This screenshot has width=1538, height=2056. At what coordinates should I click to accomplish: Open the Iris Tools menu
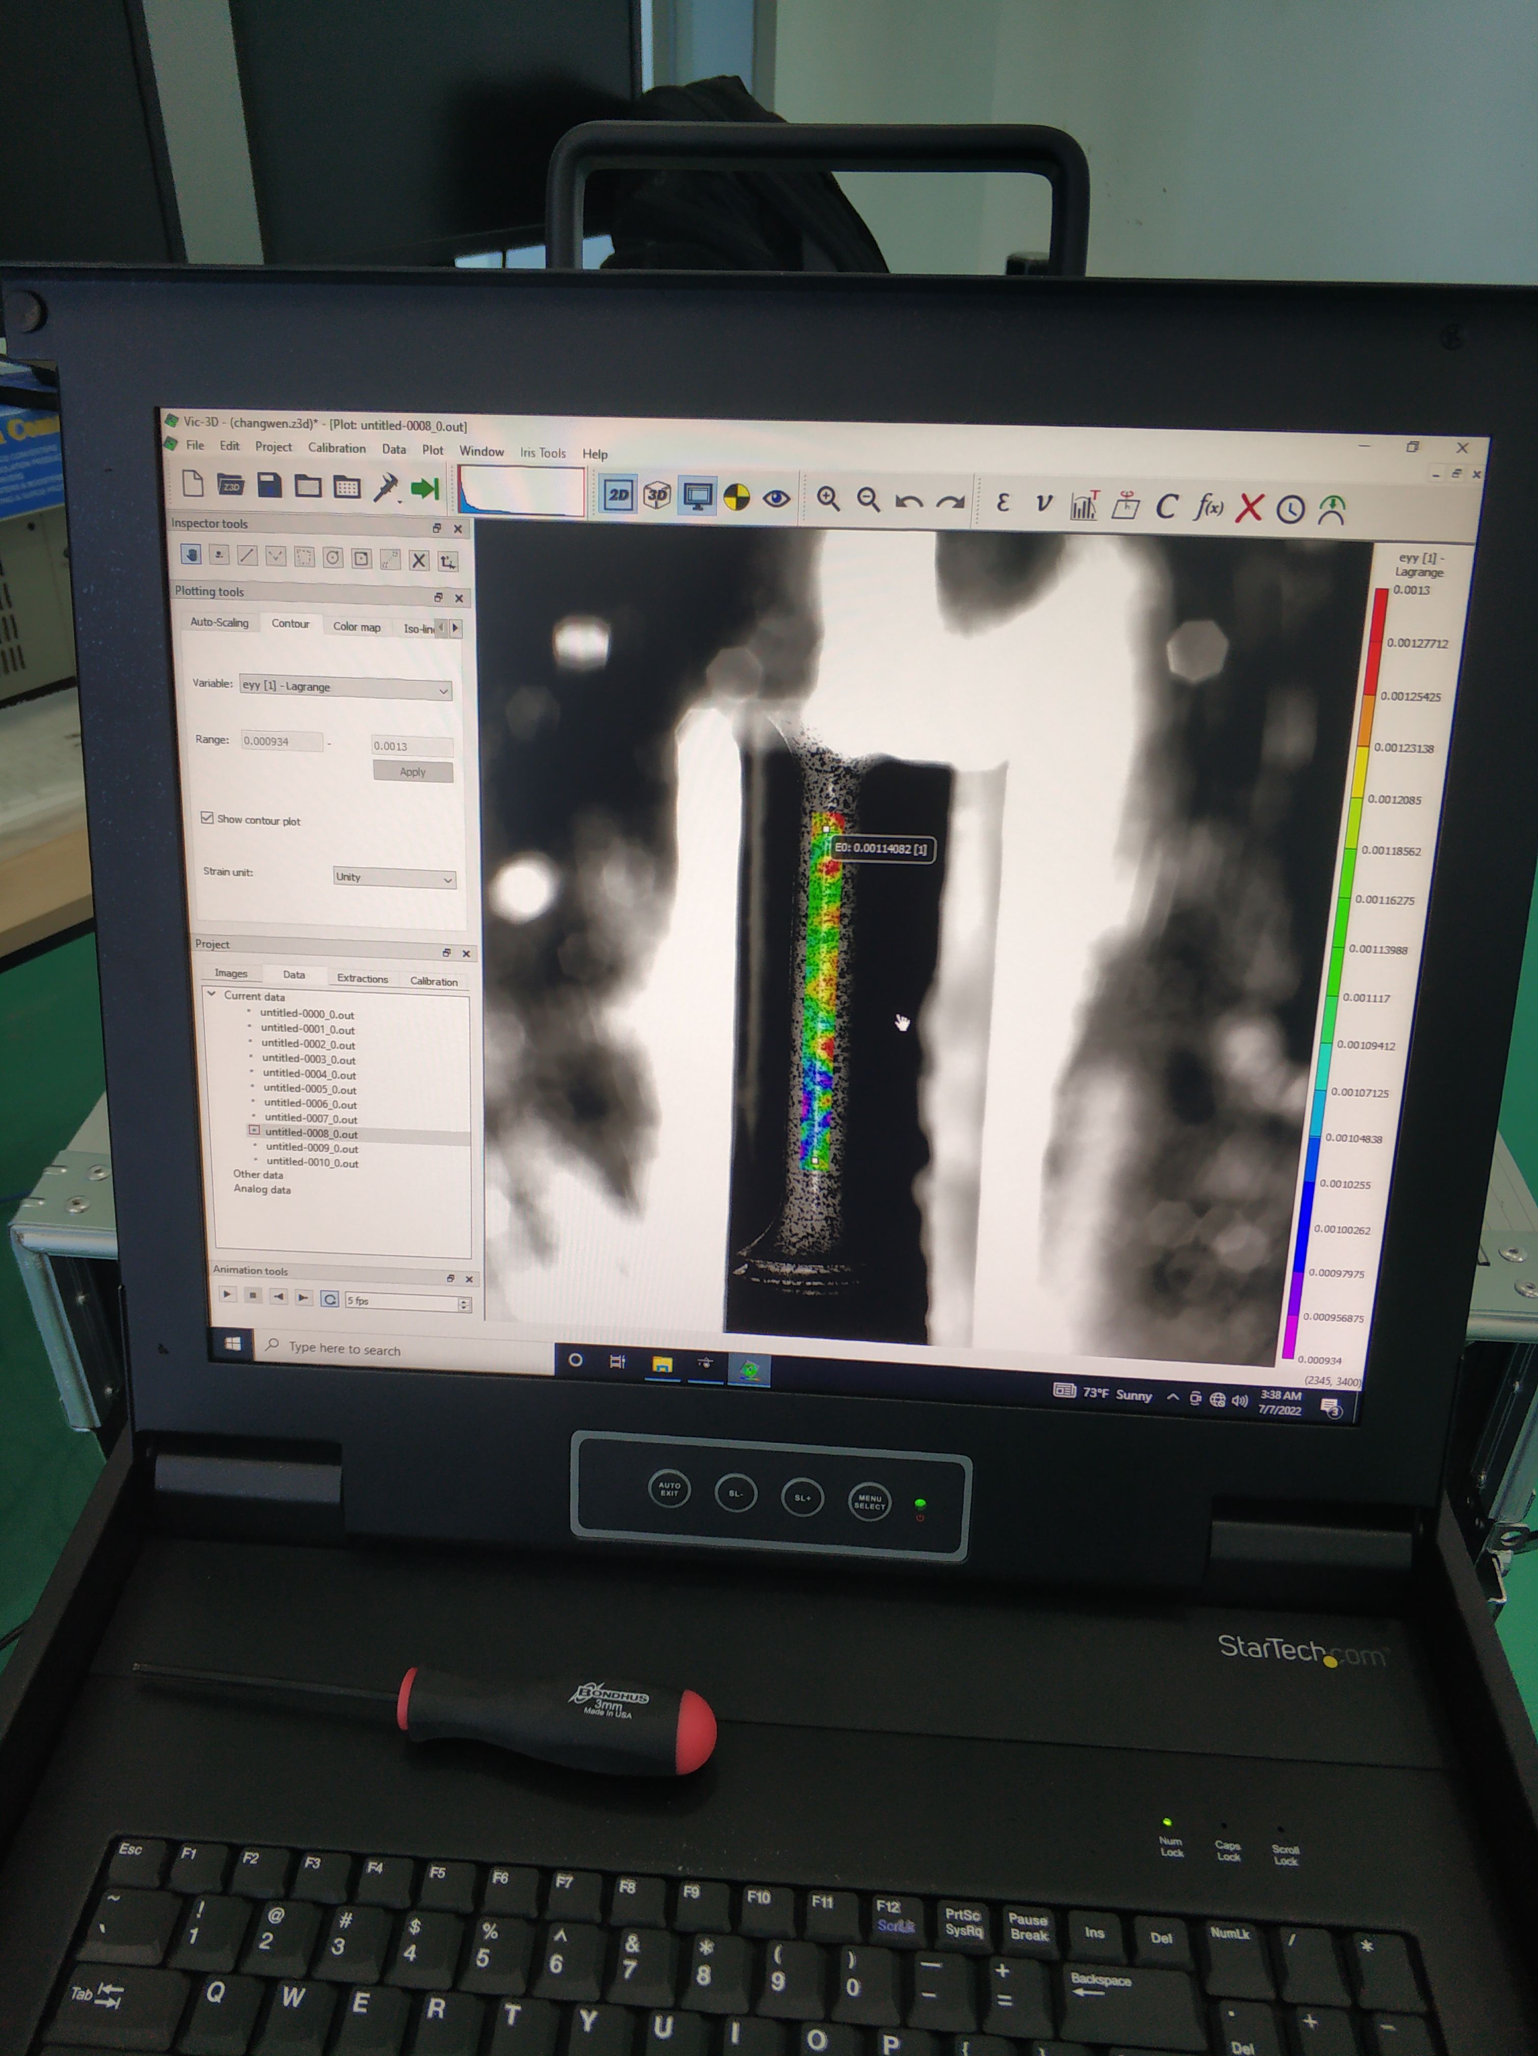point(543,453)
